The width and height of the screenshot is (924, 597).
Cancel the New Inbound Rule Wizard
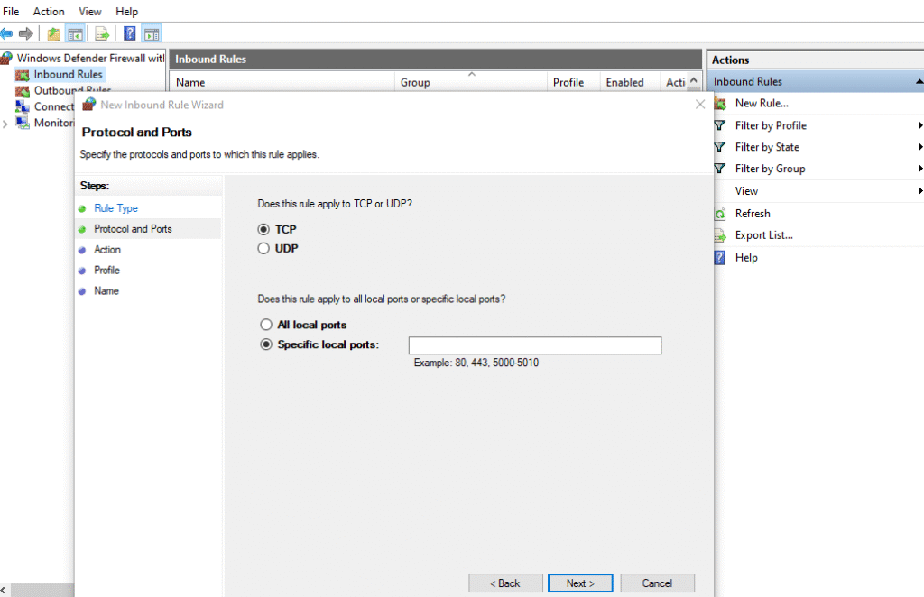(657, 583)
